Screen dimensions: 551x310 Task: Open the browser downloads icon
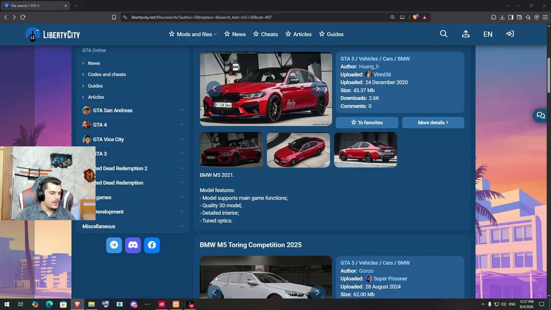pos(502,17)
